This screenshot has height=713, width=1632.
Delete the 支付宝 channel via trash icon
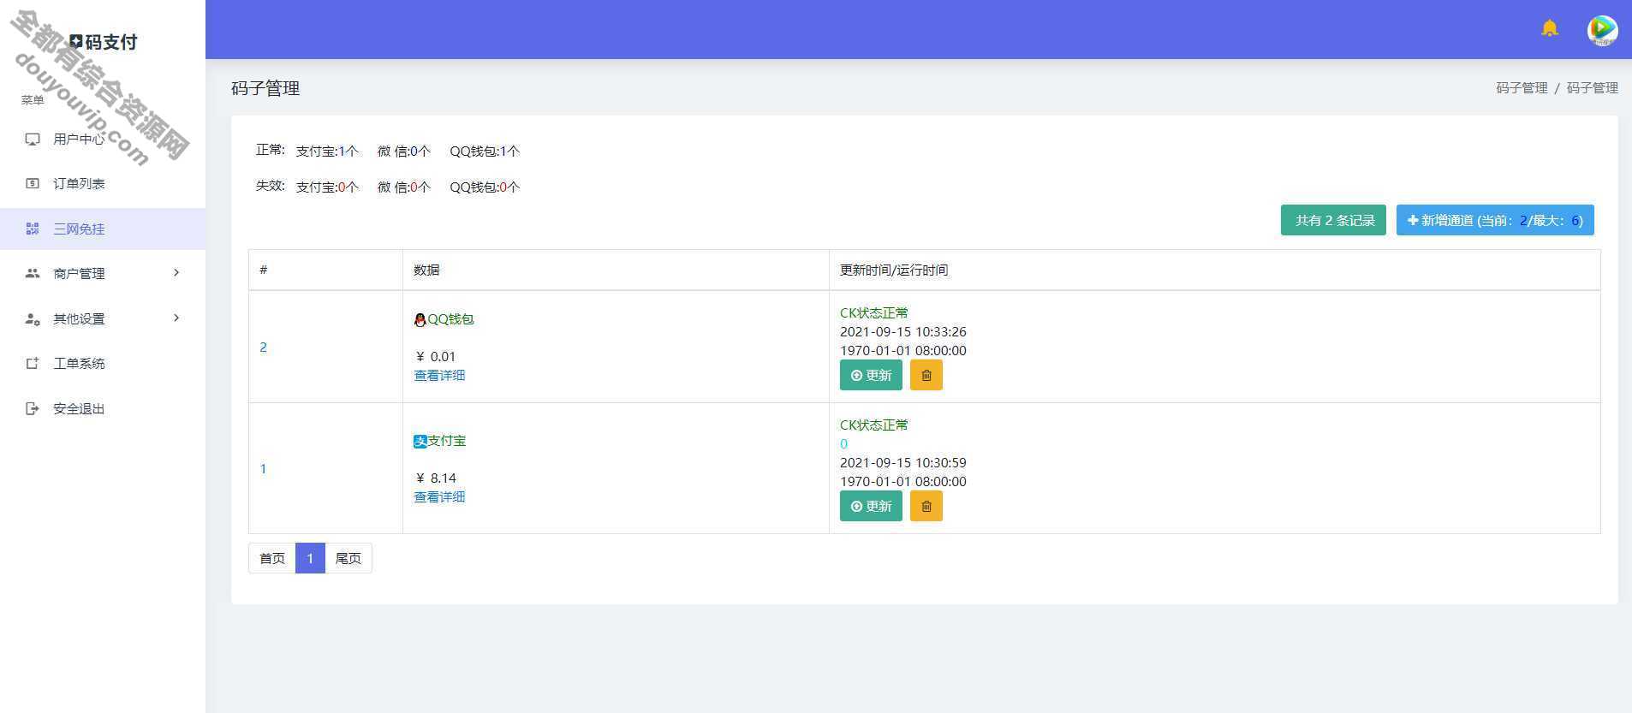[926, 506]
